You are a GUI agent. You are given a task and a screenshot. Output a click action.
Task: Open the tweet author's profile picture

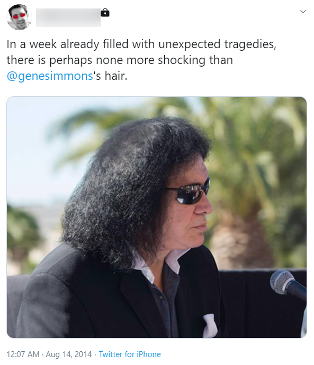coord(20,17)
